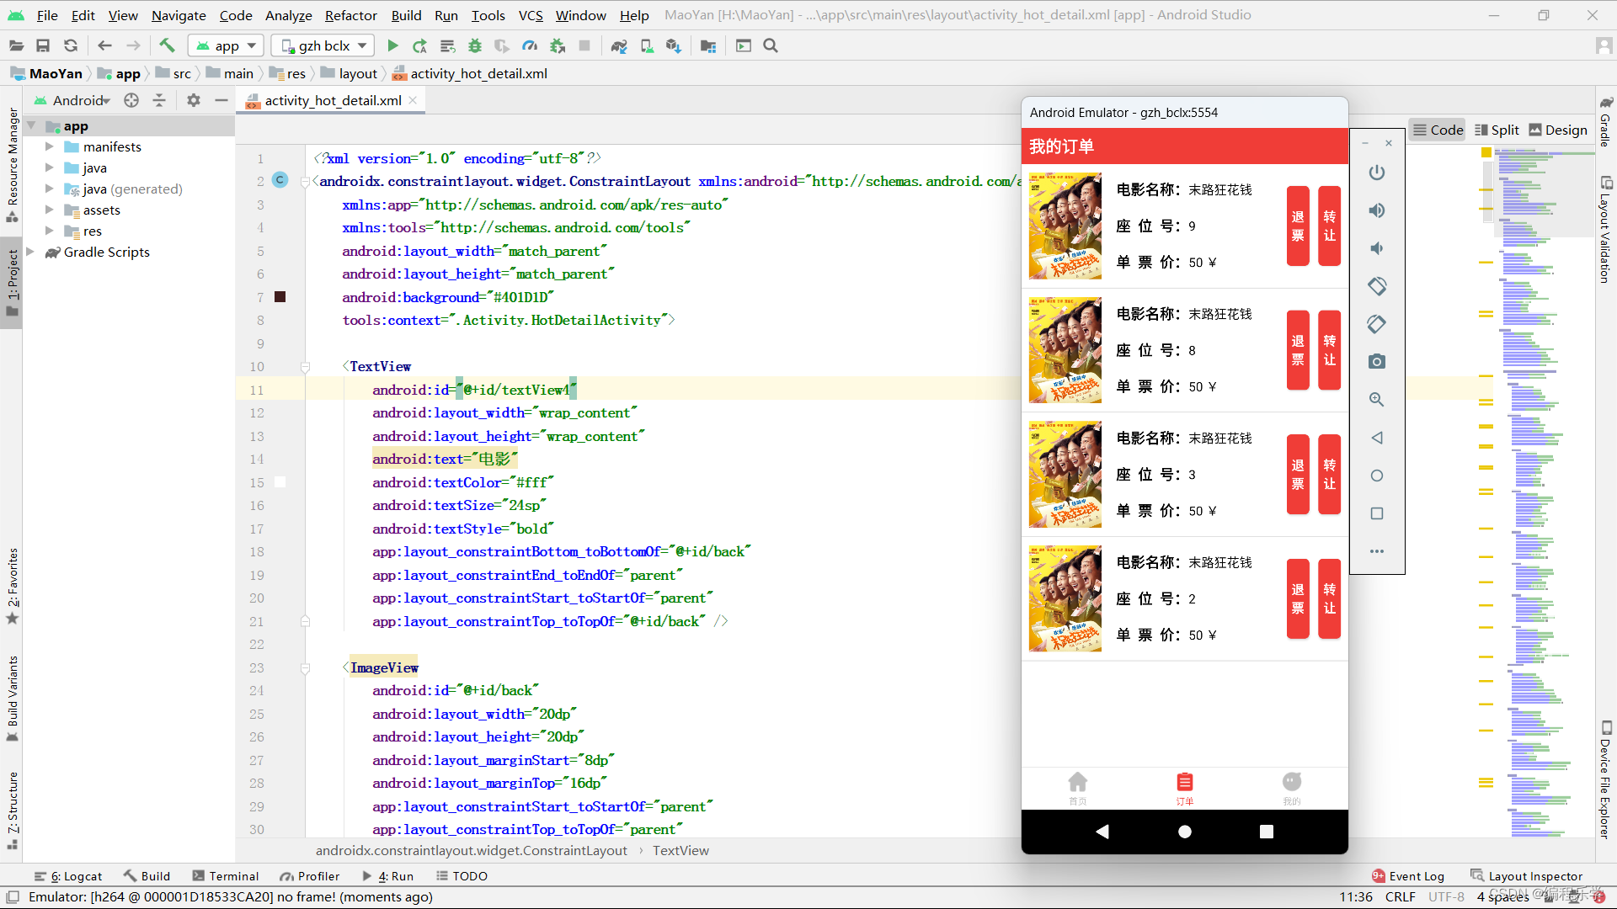Expand the Gradle Scripts tree node

coord(30,252)
